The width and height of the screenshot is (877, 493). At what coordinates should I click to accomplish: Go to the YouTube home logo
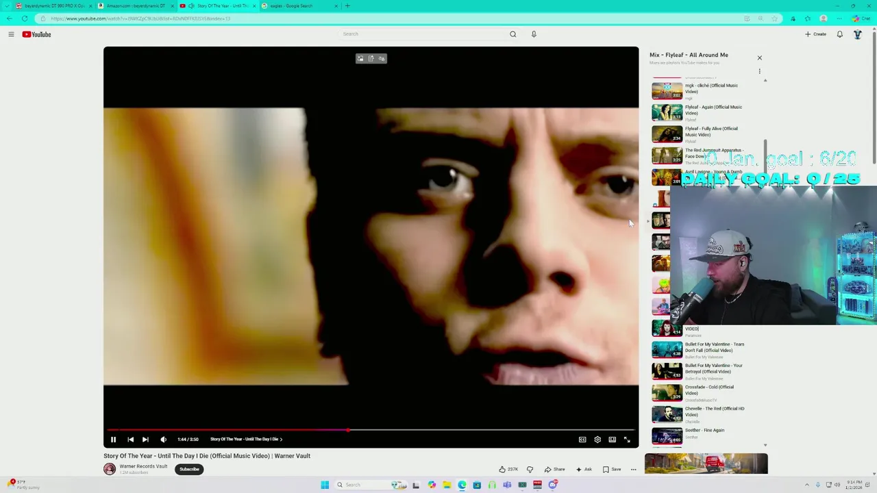coord(36,34)
